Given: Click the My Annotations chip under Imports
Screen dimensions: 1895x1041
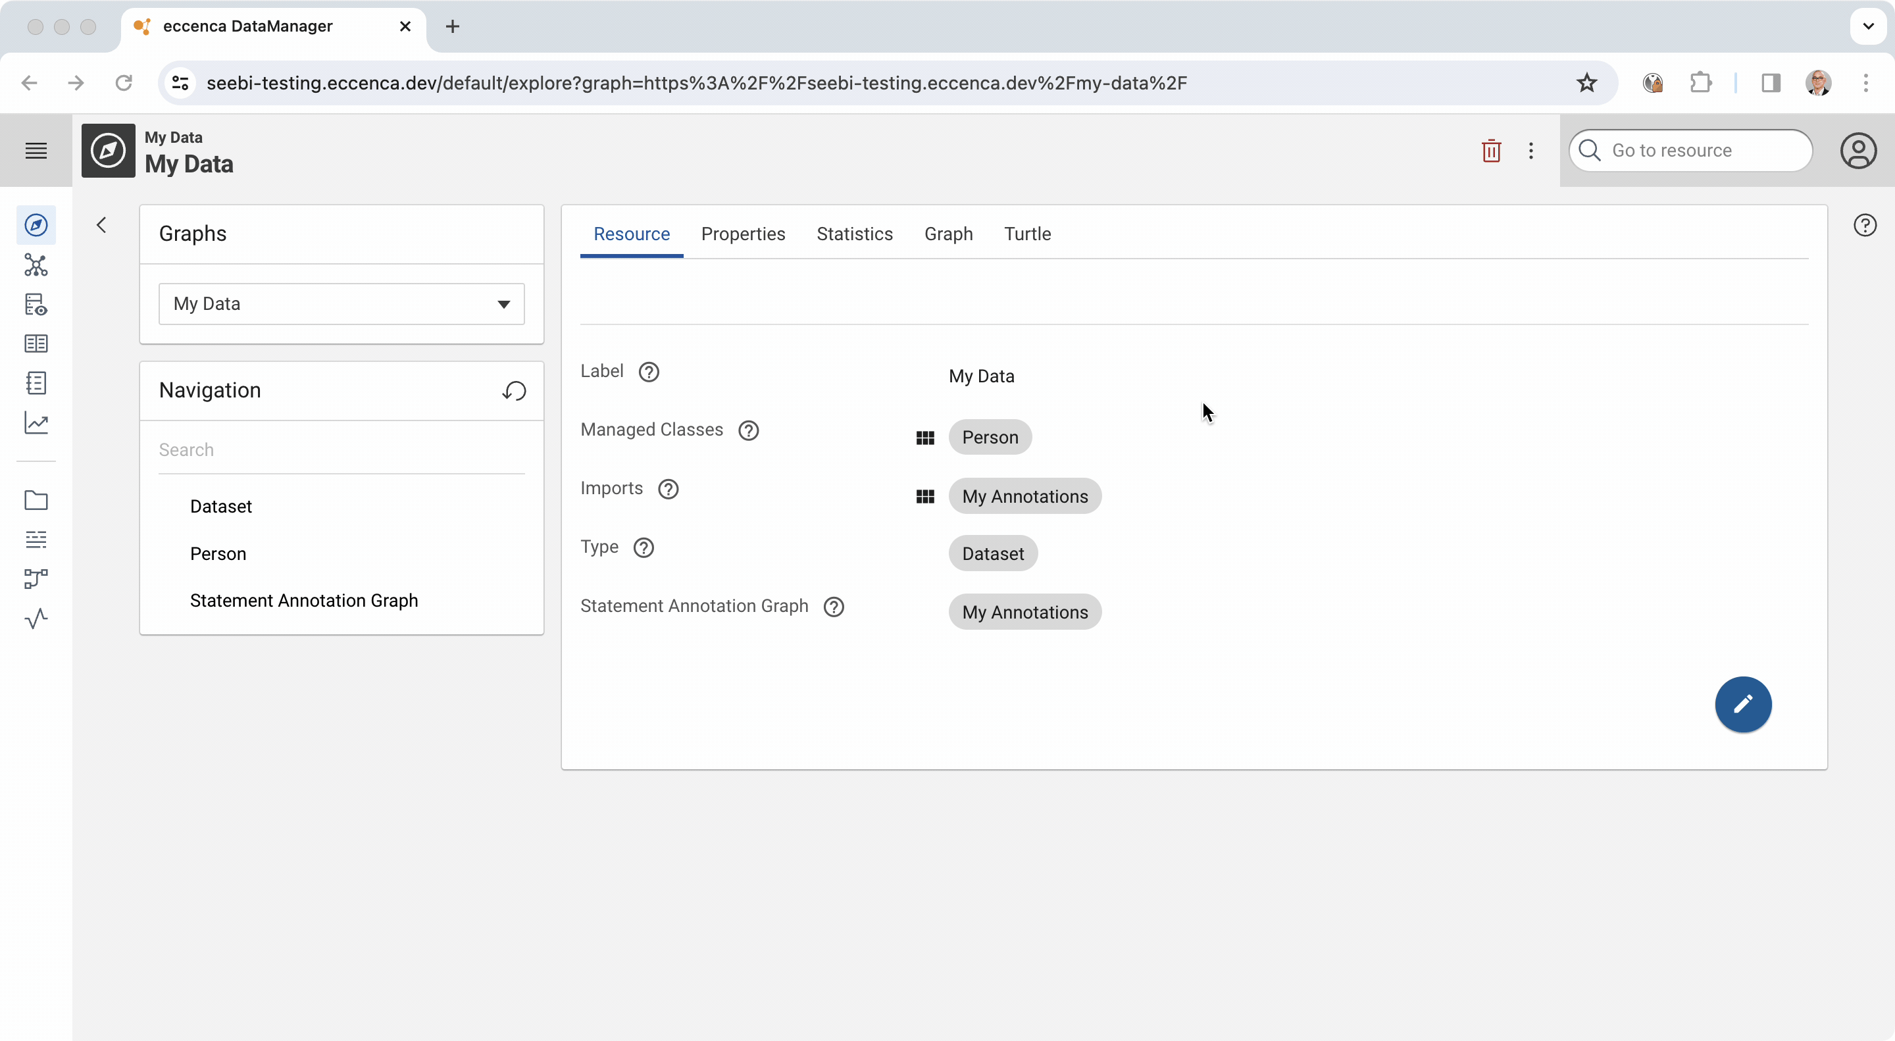Looking at the screenshot, I should 1024,497.
